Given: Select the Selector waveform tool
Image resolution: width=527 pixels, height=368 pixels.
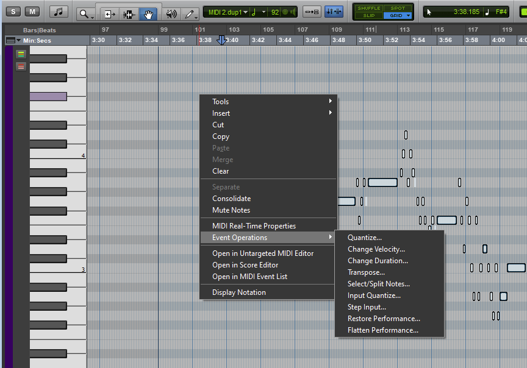Looking at the screenshot, I should click(129, 14).
